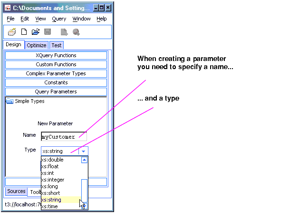Choose xs:long from the type list
Image resolution: width=299 pixels, height=213 pixels.
tap(61, 186)
